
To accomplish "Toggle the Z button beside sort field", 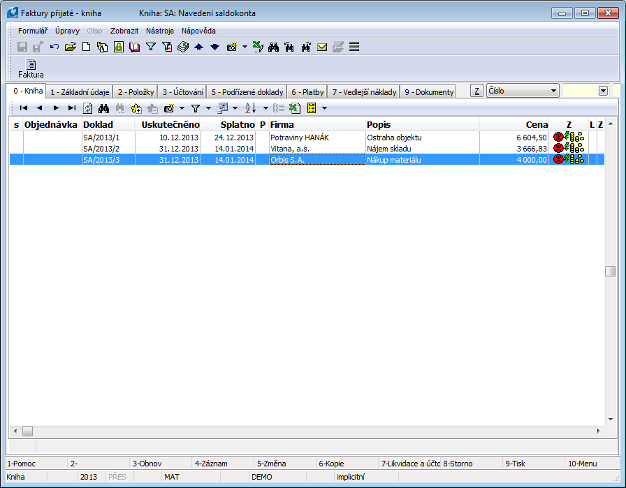I will click(476, 91).
